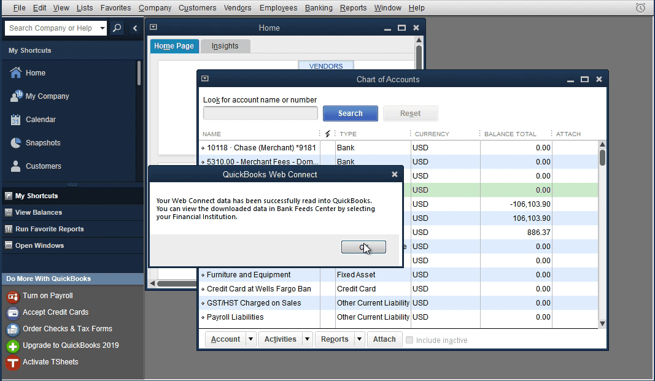Select the 10118 Chase (Merchant) account row
Image resolution: width=655 pixels, height=381 pixels.
398,148
